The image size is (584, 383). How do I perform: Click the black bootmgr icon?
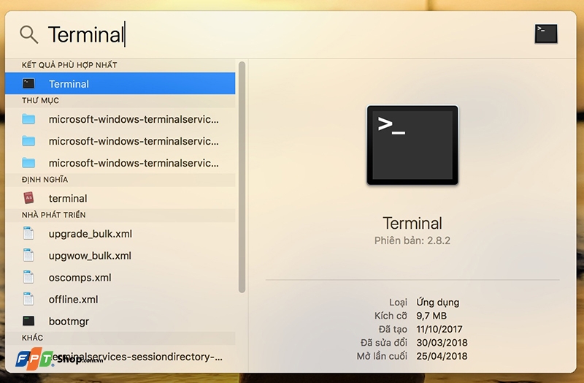(28, 321)
